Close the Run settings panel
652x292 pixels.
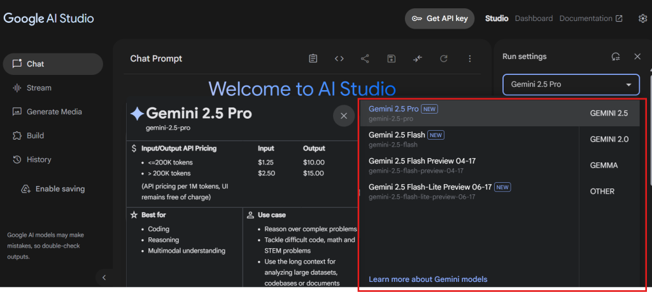(637, 56)
